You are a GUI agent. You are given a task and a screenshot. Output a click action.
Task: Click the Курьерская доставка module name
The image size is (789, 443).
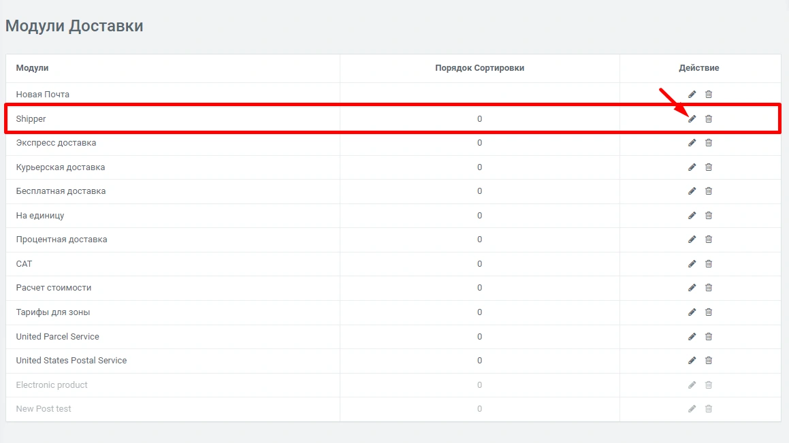click(60, 167)
